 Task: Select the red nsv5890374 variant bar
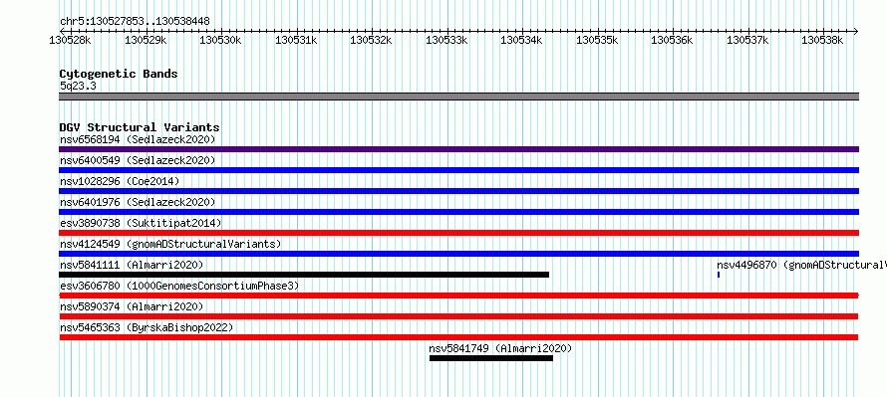[x=458, y=316]
